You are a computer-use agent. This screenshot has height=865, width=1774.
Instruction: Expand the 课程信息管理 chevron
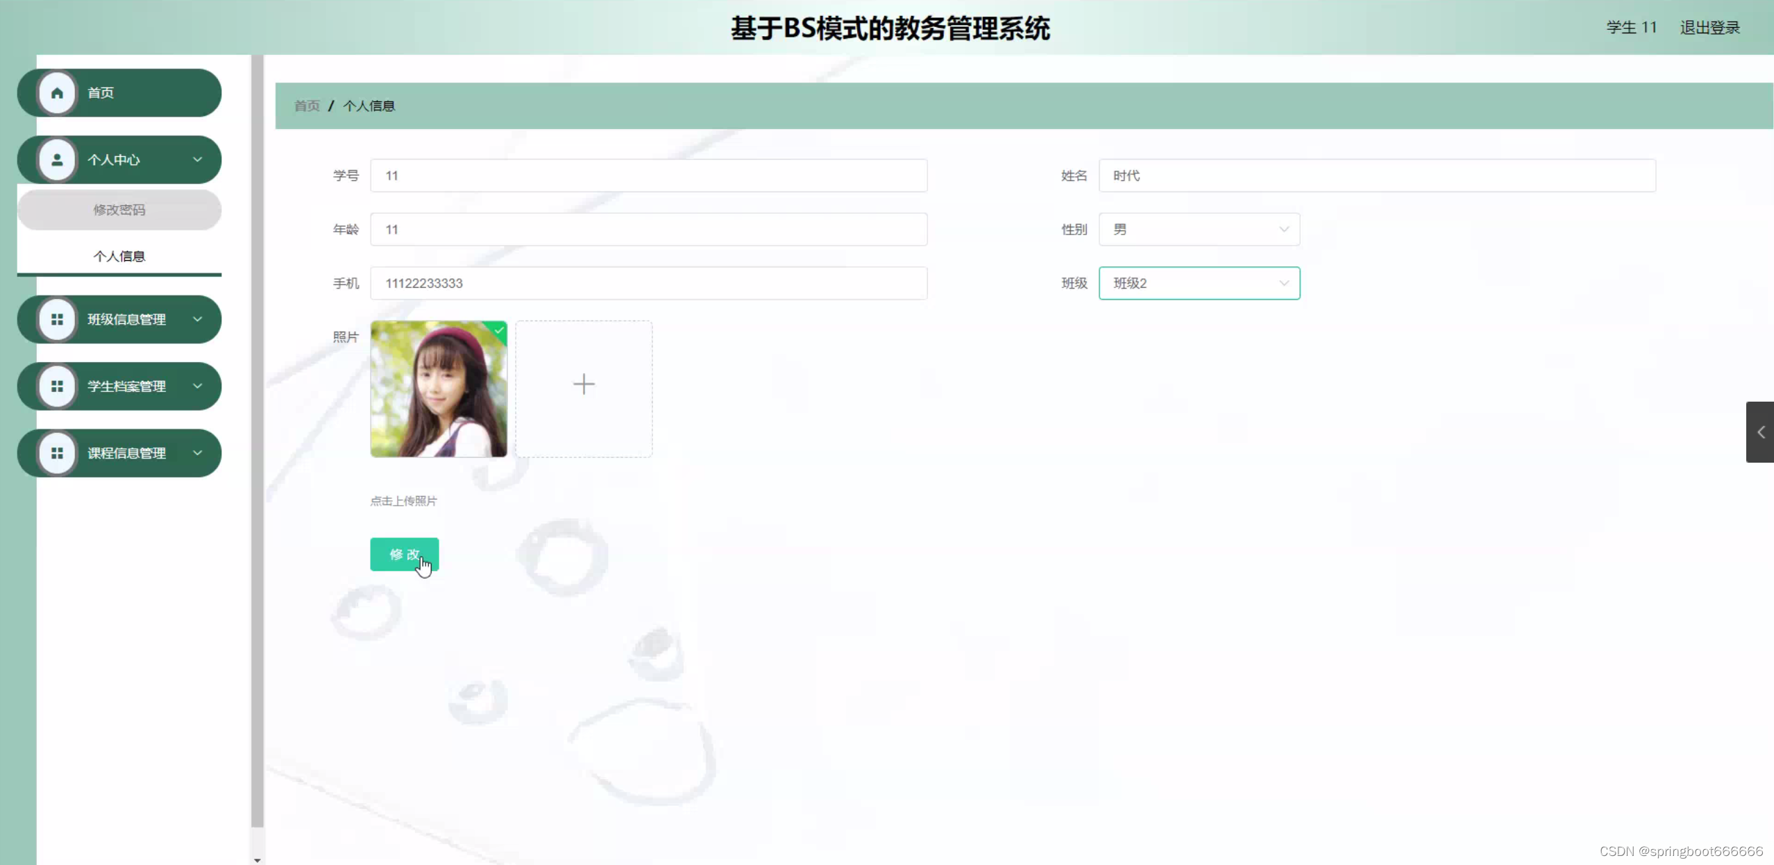(x=198, y=453)
